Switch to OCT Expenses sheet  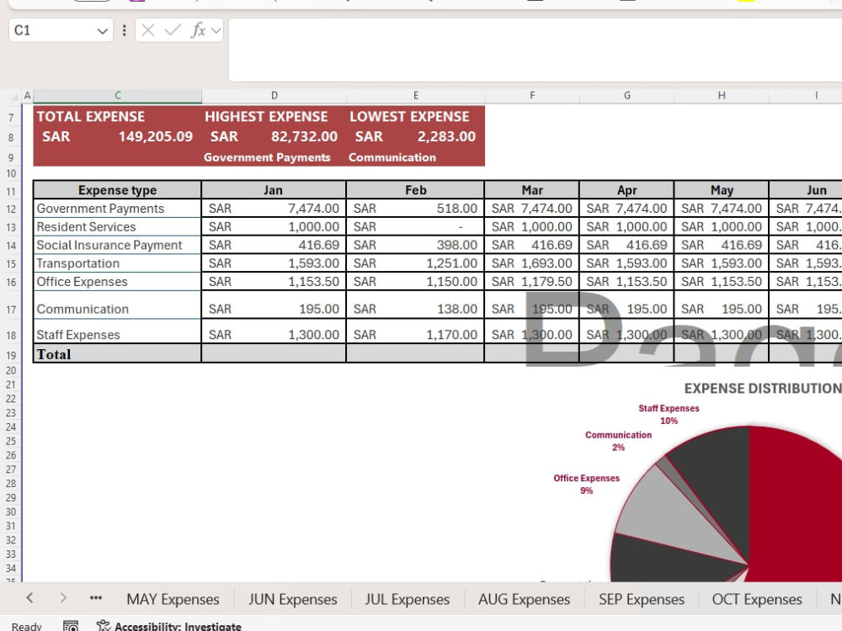[757, 599]
